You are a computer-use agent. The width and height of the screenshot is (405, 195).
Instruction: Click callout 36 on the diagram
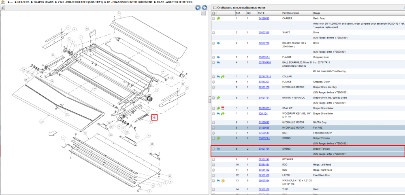(x=87, y=29)
